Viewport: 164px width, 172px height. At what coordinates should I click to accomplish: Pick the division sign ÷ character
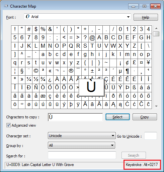(22, 105)
